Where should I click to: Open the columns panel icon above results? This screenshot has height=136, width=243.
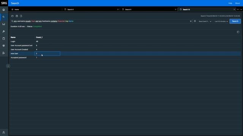[238, 32]
